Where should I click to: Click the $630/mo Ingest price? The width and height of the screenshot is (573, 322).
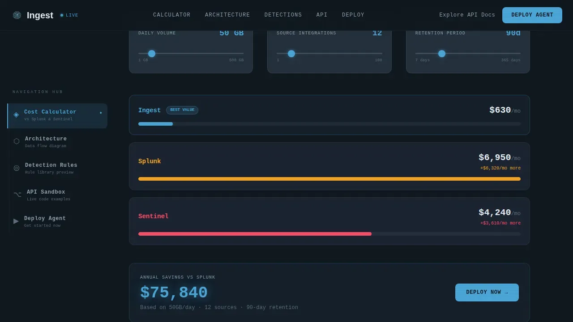505,110
